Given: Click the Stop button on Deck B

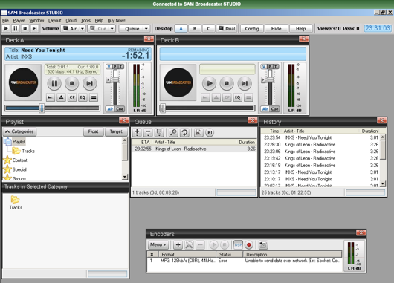Looking at the screenshot, I should [227, 83].
